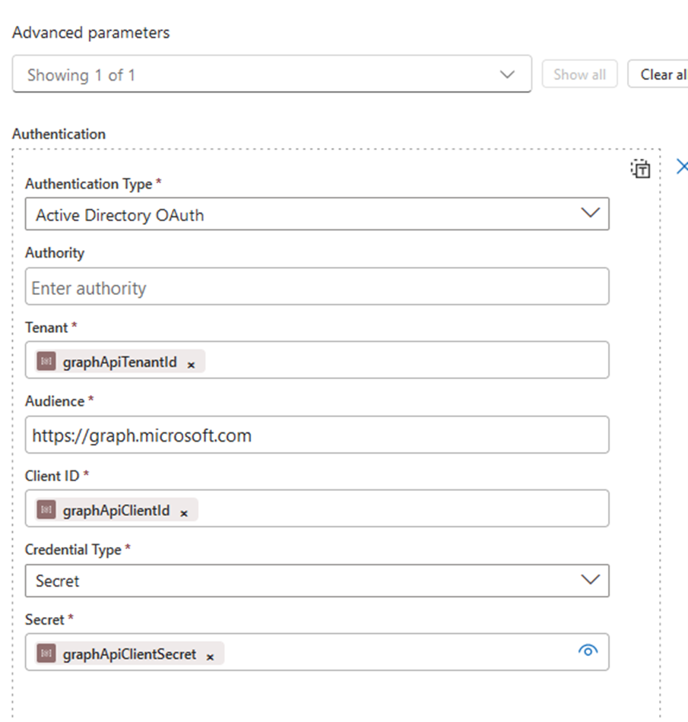Click the copy parameter icon above Authentication
The image size is (688, 722).
click(x=641, y=169)
